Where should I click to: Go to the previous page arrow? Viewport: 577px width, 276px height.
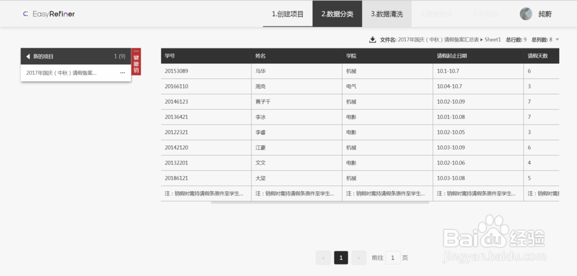pyautogui.click(x=323, y=258)
